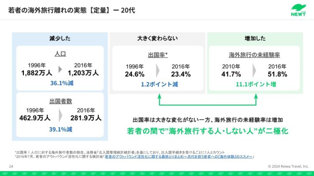
Task: Click the 出国者数 card heading
Action: pos(61,101)
